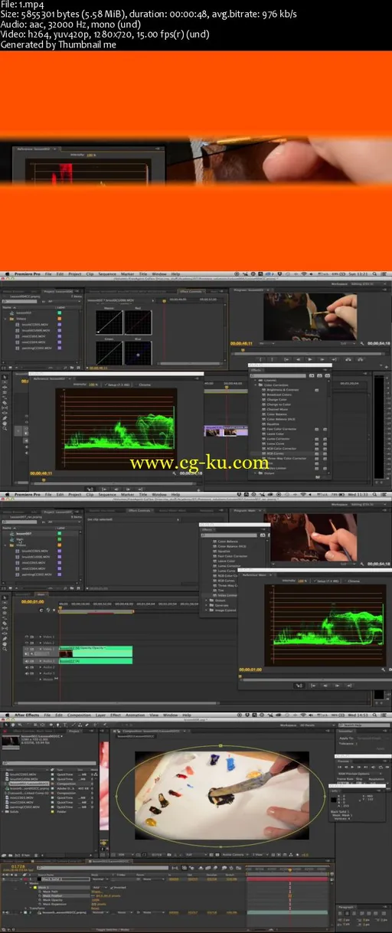Click Program monitor scrub bar in 11:21 frame
The image size is (392, 933).
pyautogui.click(x=309, y=350)
